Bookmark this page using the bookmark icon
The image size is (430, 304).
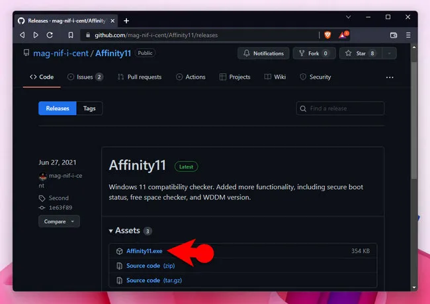(71, 35)
